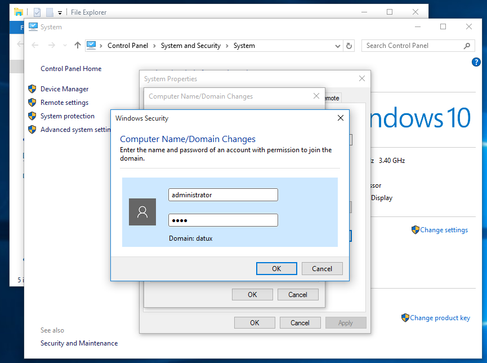Viewport: 487px width, 363px height.
Task: Open Remote settings link
Action: pos(65,103)
